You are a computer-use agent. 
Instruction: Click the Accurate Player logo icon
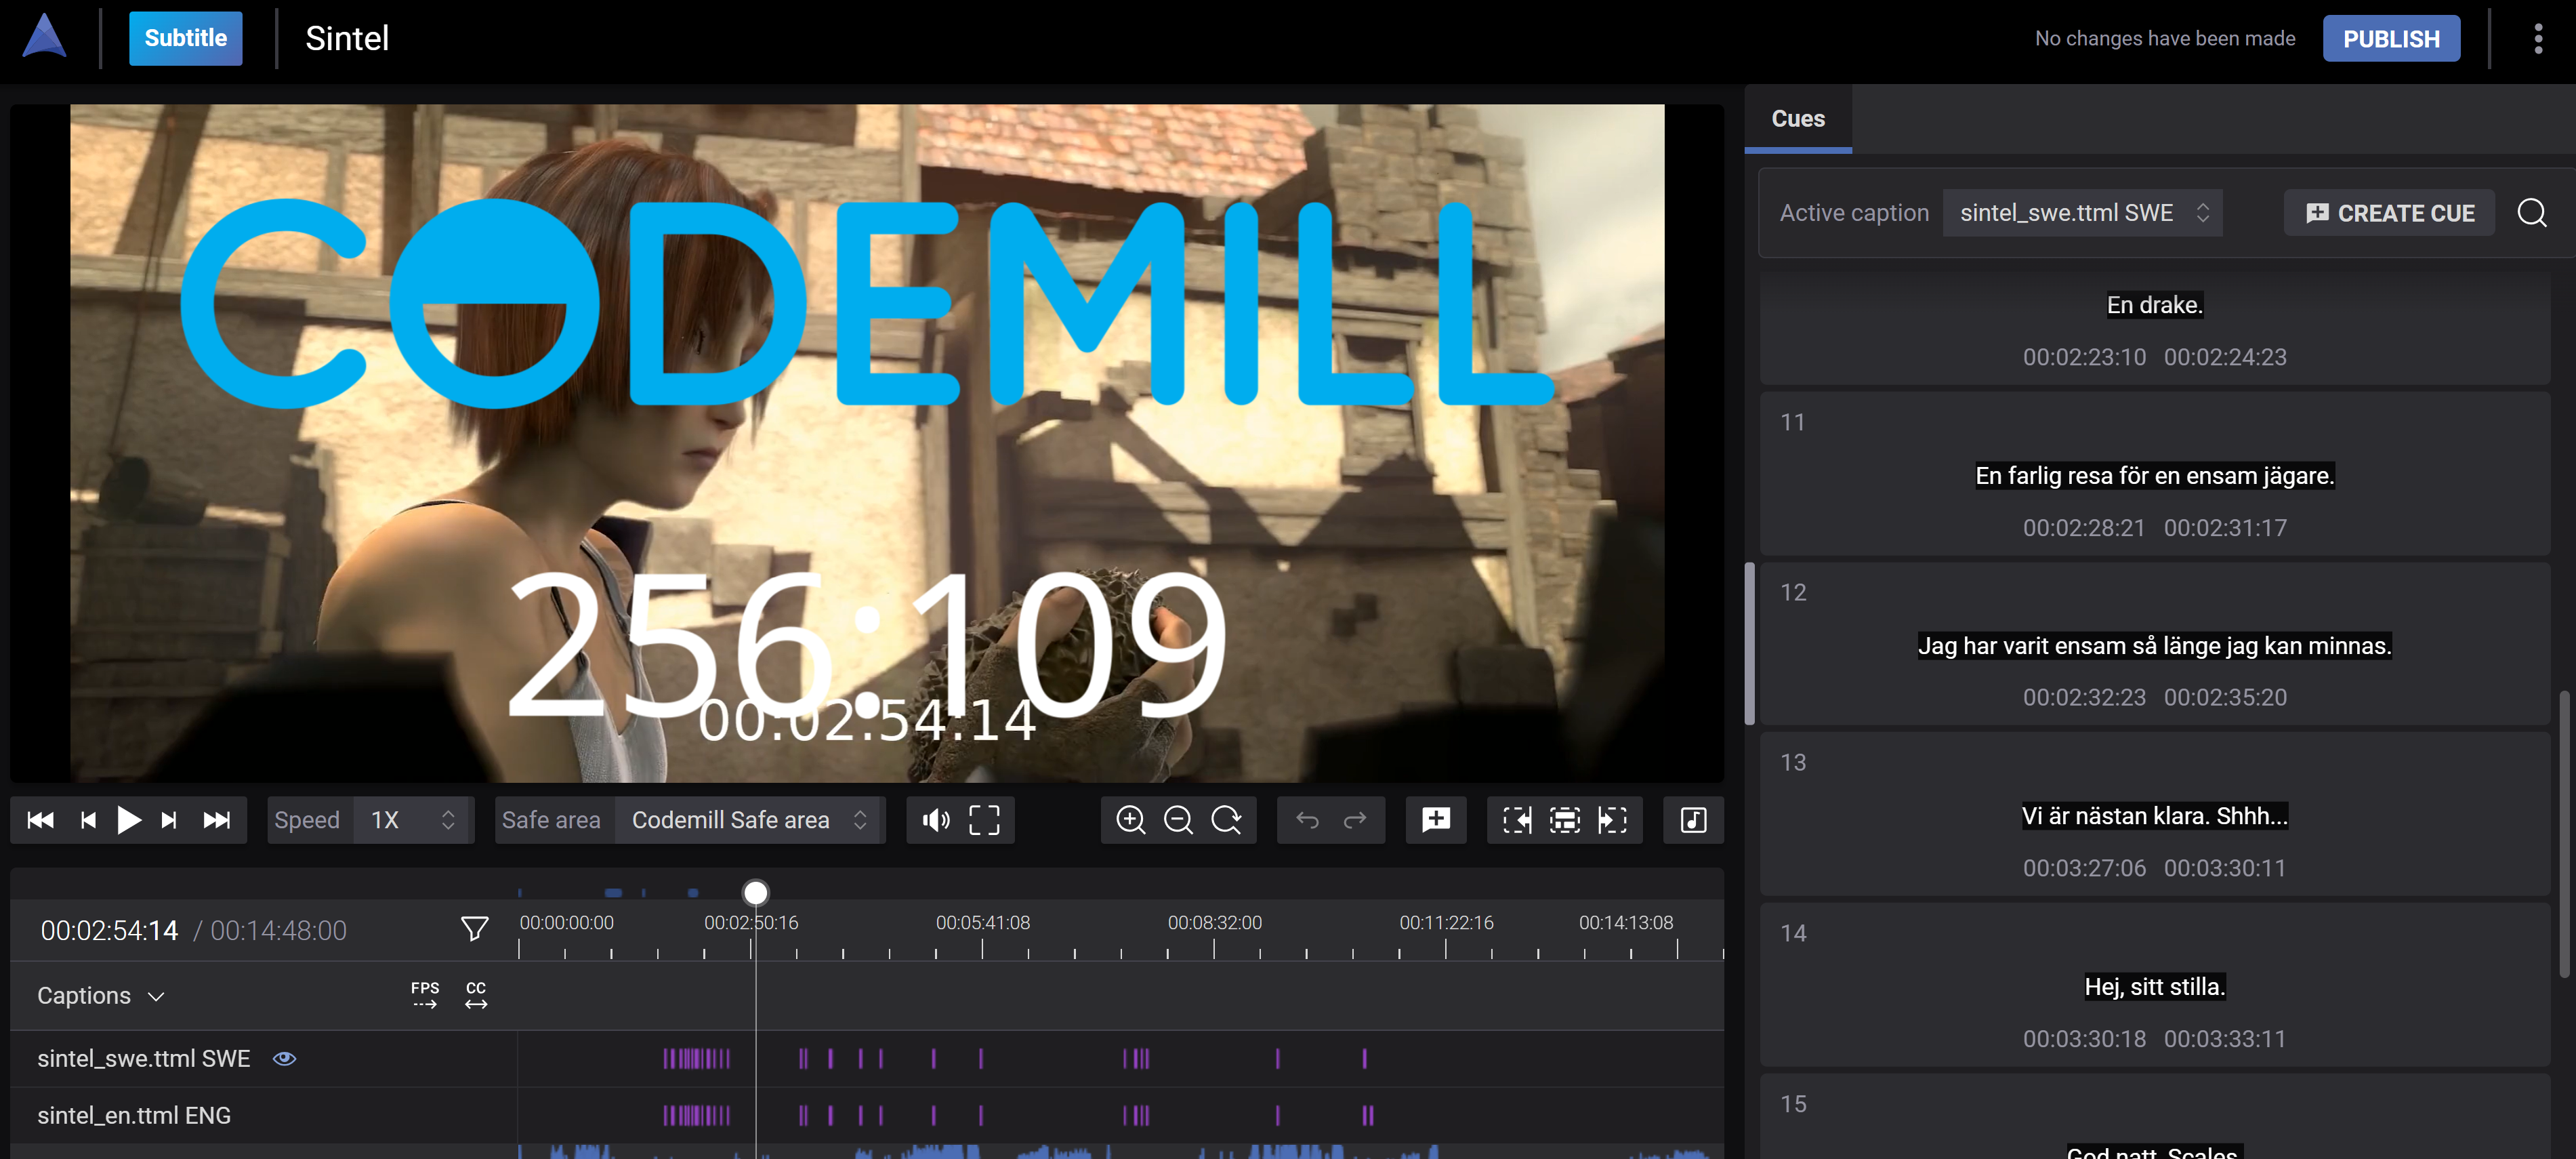pos(45,37)
